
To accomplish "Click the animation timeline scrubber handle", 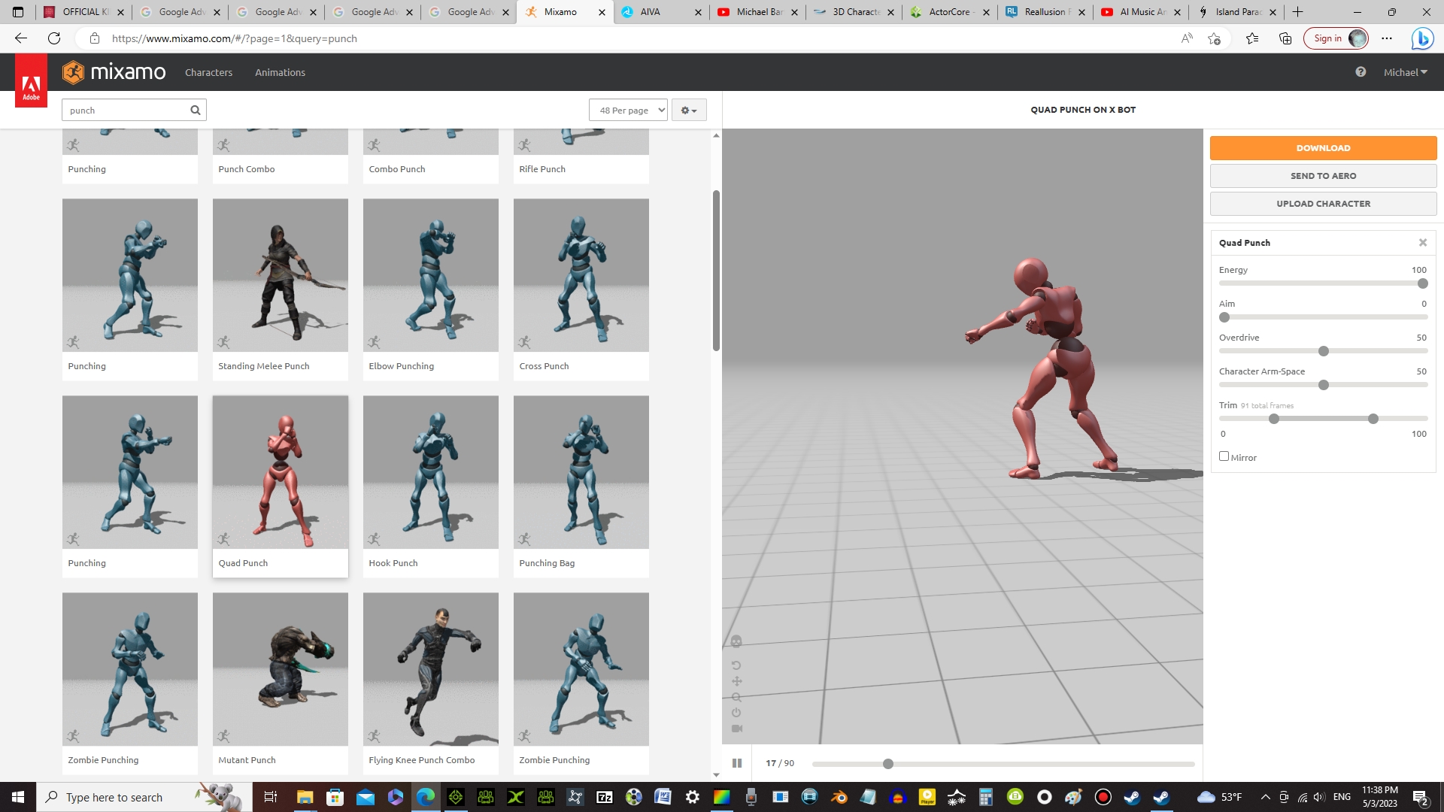I will [x=888, y=764].
